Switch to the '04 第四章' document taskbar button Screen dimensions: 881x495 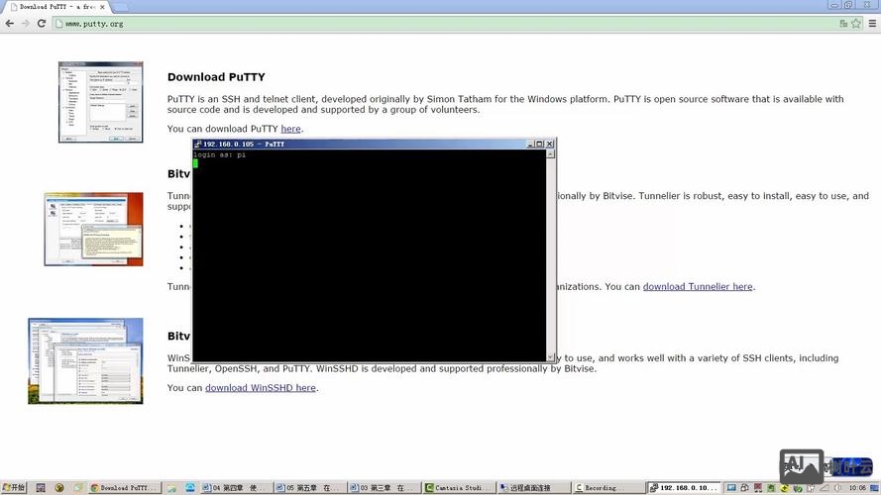(x=236, y=488)
